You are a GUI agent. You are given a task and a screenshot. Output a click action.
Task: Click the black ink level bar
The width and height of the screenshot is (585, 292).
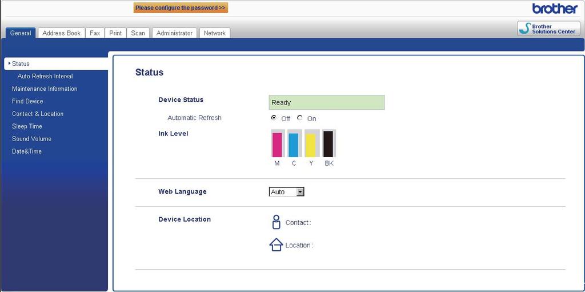328,143
